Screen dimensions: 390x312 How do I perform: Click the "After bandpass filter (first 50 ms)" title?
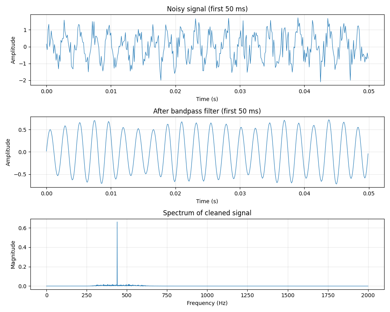click(207, 111)
